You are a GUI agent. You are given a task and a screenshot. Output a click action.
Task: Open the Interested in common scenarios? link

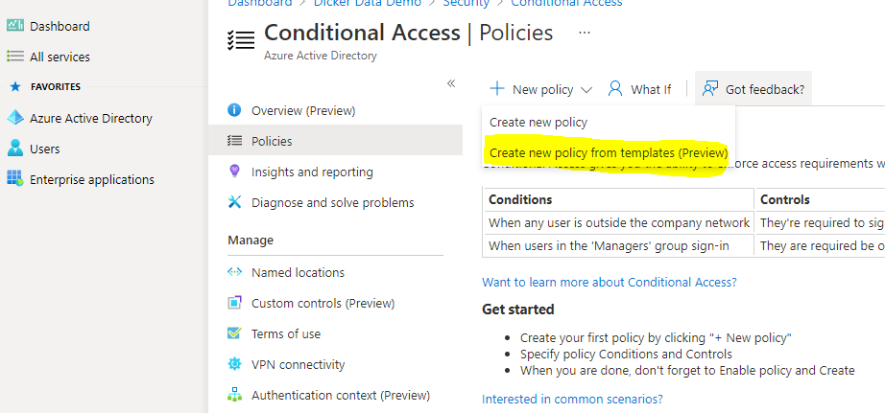[x=572, y=399]
